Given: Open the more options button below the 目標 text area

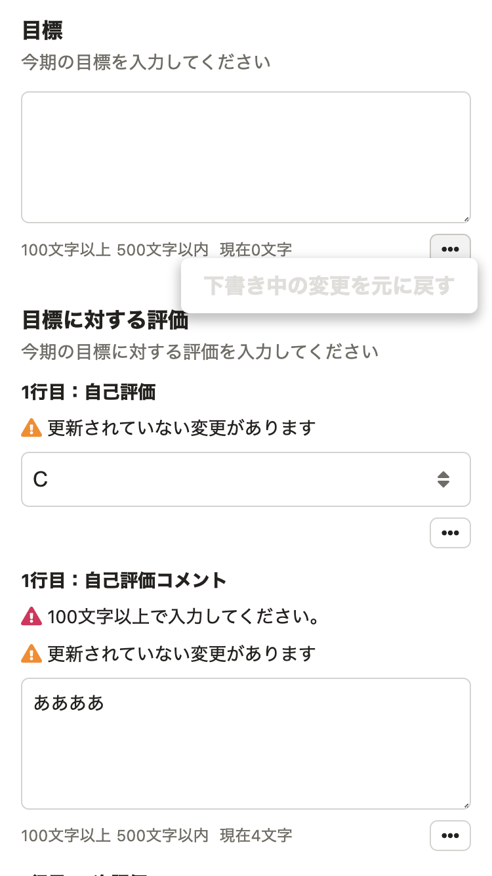Looking at the screenshot, I should (450, 249).
